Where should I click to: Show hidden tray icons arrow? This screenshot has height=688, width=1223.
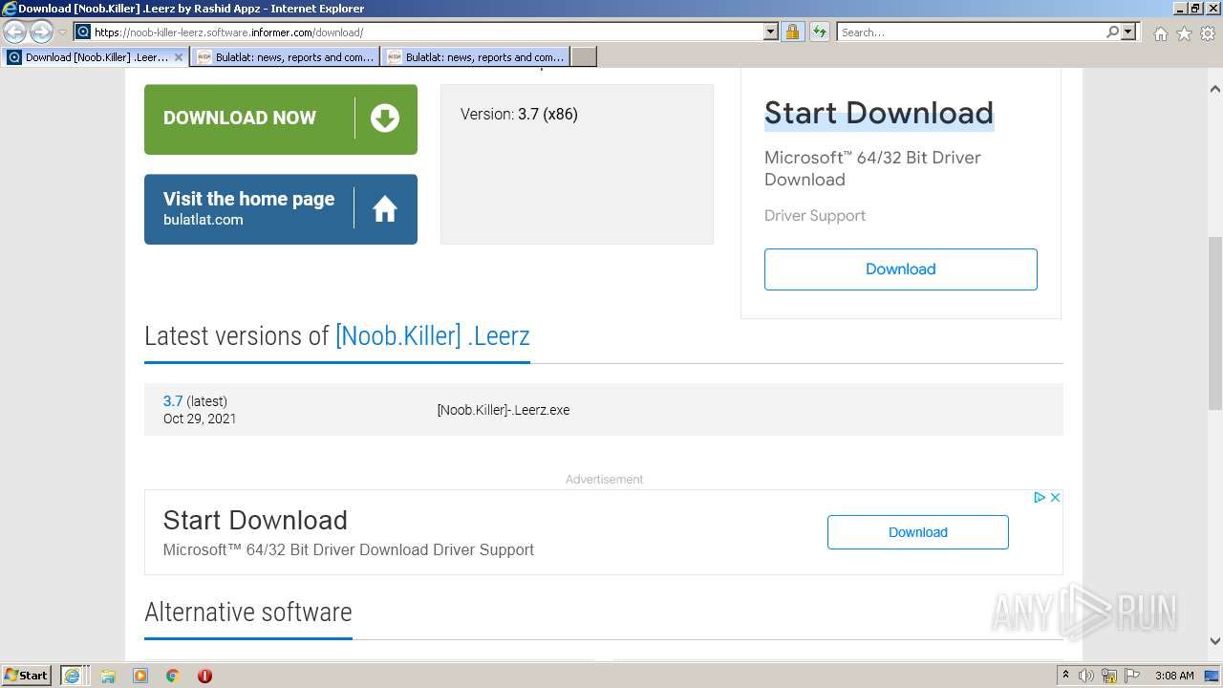click(x=1065, y=676)
